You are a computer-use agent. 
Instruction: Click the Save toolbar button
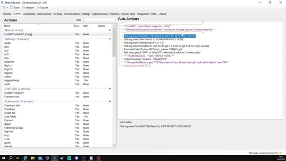point(15,8)
